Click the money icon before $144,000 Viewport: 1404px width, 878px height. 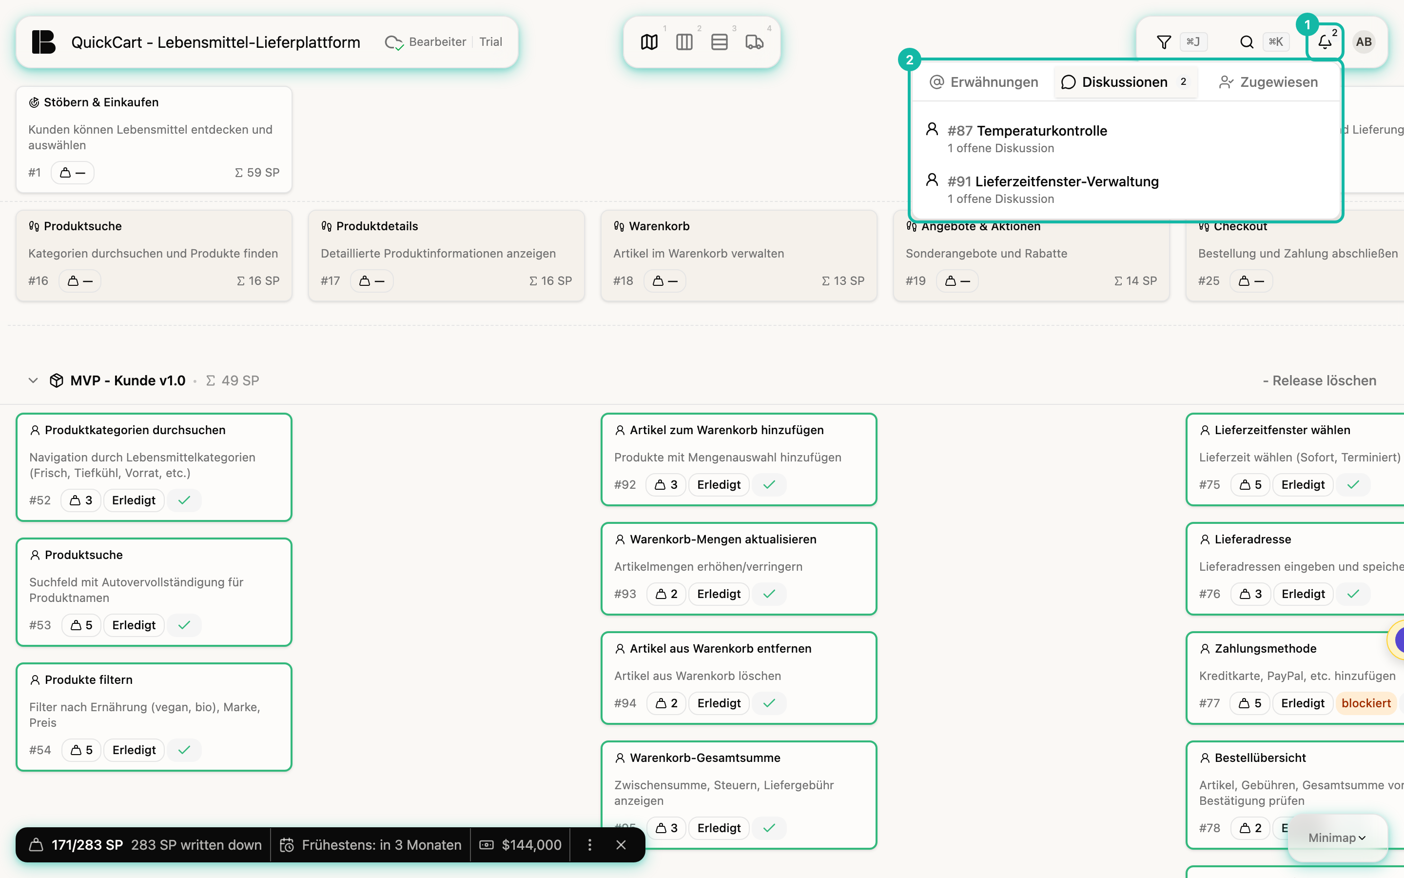487,845
